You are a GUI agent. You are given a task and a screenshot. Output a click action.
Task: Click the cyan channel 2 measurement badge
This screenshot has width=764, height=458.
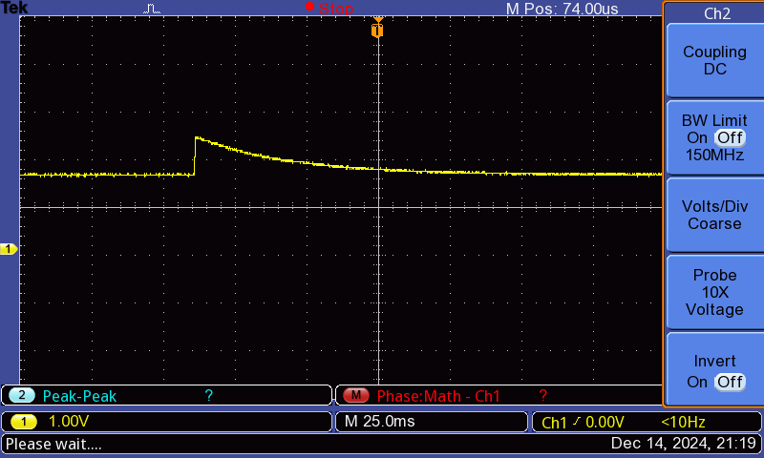tap(21, 395)
